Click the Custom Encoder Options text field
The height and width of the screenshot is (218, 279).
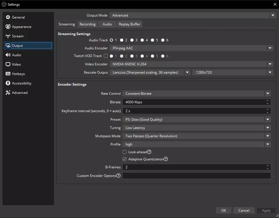tap(196, 176)
